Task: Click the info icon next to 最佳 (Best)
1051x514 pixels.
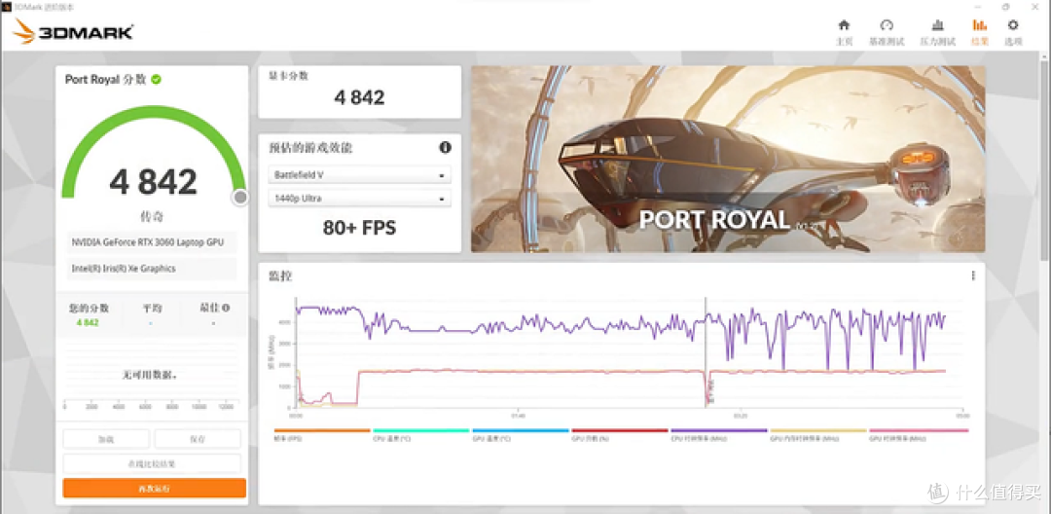Action: [226, 308]
